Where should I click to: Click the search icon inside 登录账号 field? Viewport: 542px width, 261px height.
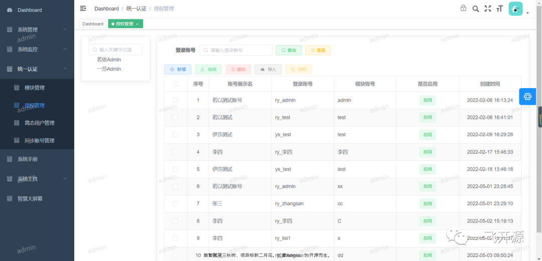206,51
